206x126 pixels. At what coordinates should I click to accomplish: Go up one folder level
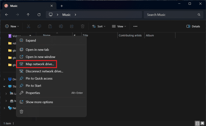point(28,15)
